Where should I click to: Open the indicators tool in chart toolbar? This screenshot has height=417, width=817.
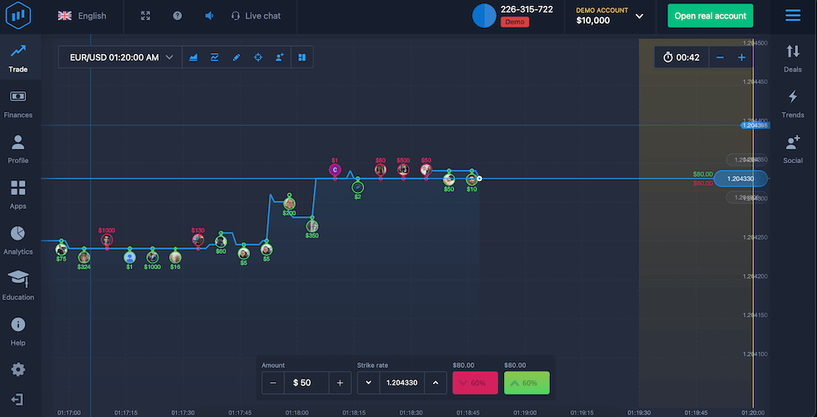click(215, 58)
